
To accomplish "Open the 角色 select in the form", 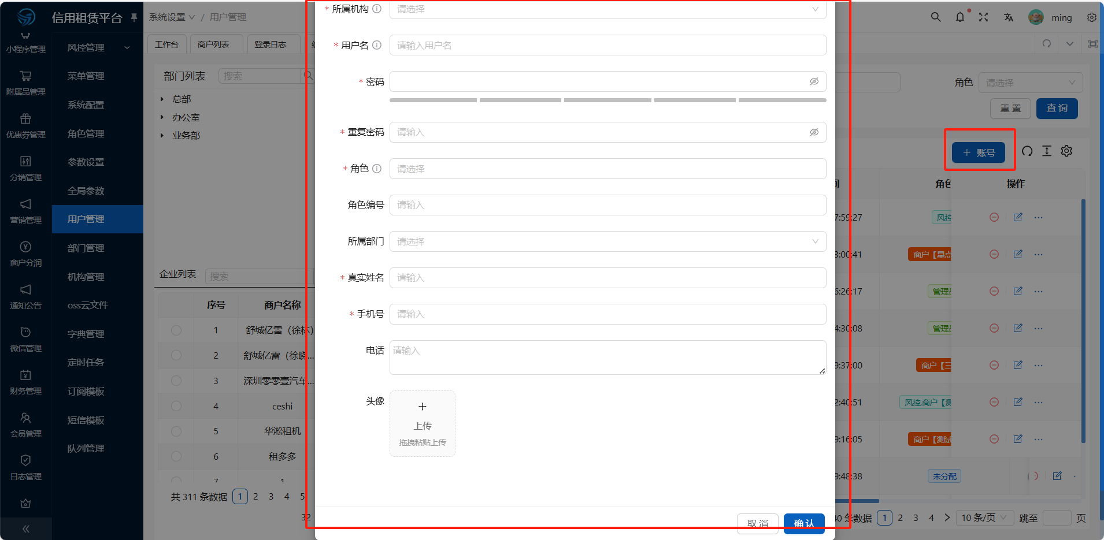I will pyautogui.click(x=608, y=169).
